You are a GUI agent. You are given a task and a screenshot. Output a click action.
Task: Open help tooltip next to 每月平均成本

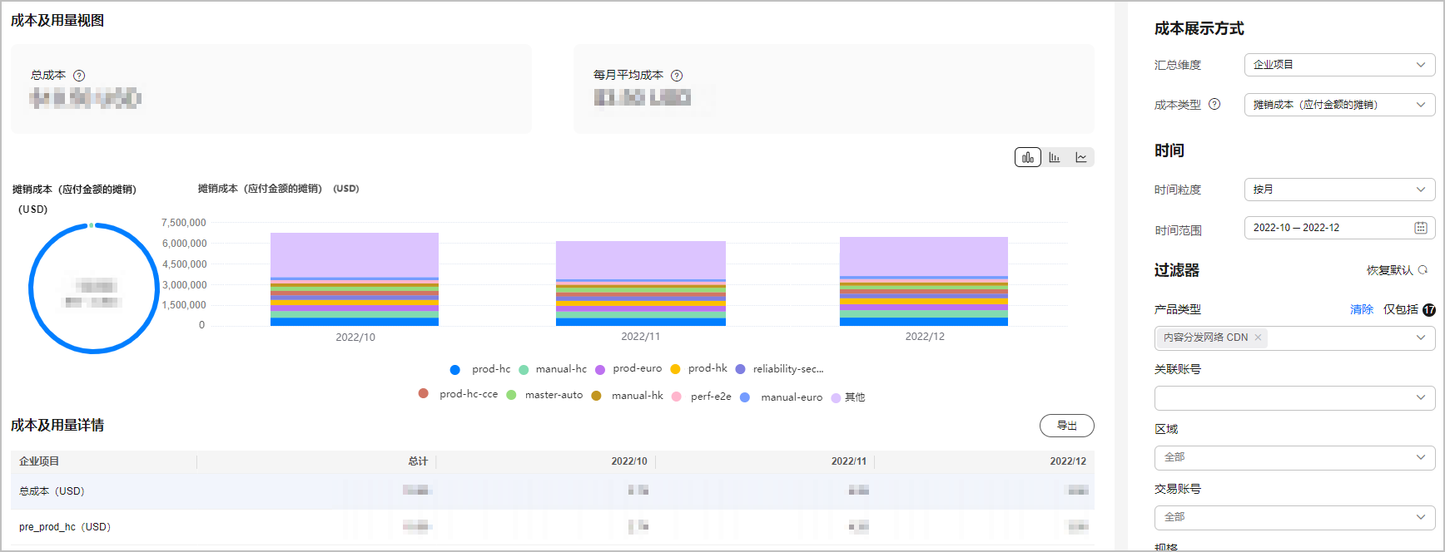[x=677, y=76]
